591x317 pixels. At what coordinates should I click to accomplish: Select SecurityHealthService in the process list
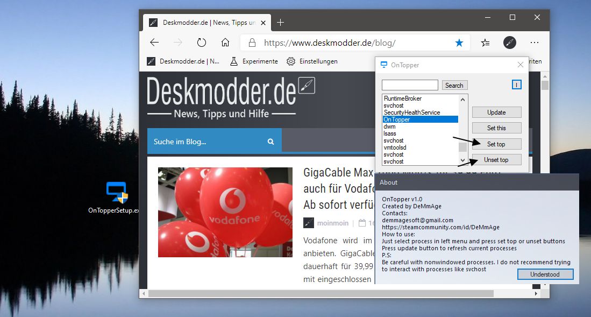[411, 112]
